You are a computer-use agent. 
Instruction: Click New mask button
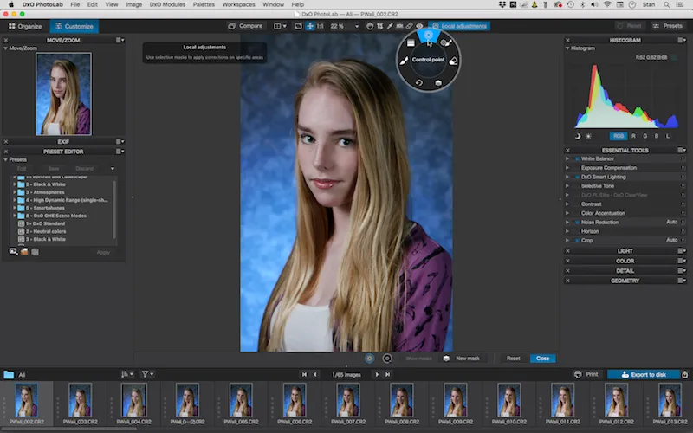click(462, 359)
